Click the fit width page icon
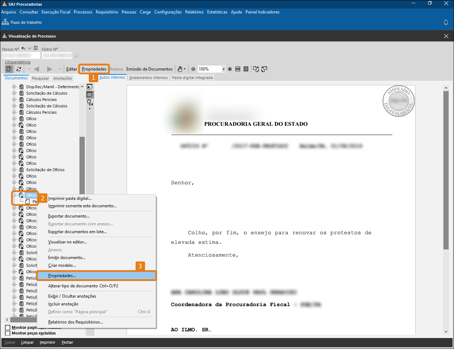 click(238, 69)
